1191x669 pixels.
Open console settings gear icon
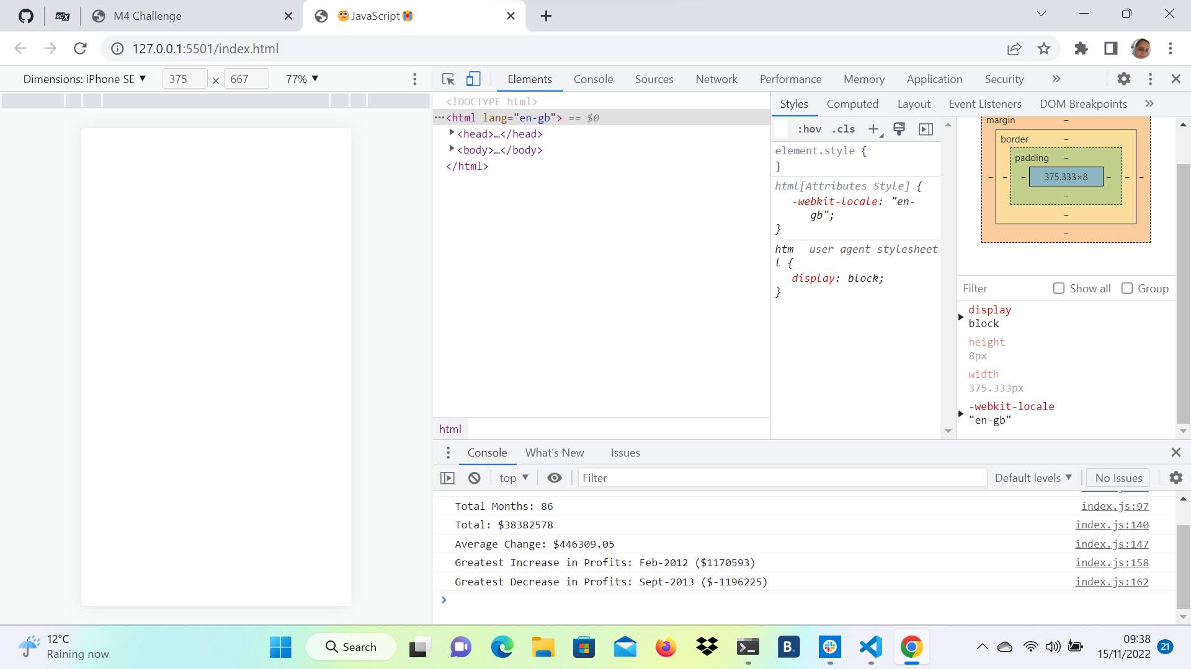pyautogui.click(x=1175, y=478)
